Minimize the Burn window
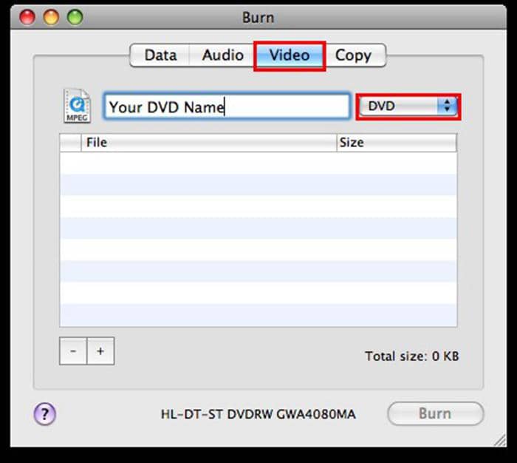Screen dimensions: 517x463 [x=51, y=17]
